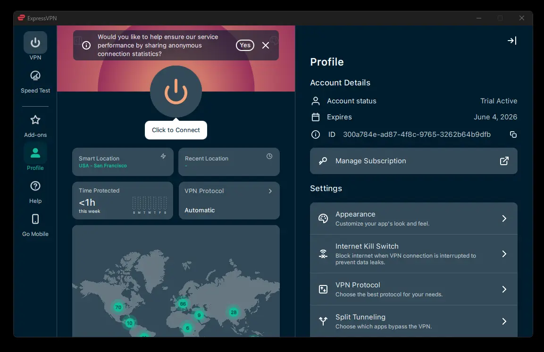Click the 66 server cluster on map

coord(183,304)
